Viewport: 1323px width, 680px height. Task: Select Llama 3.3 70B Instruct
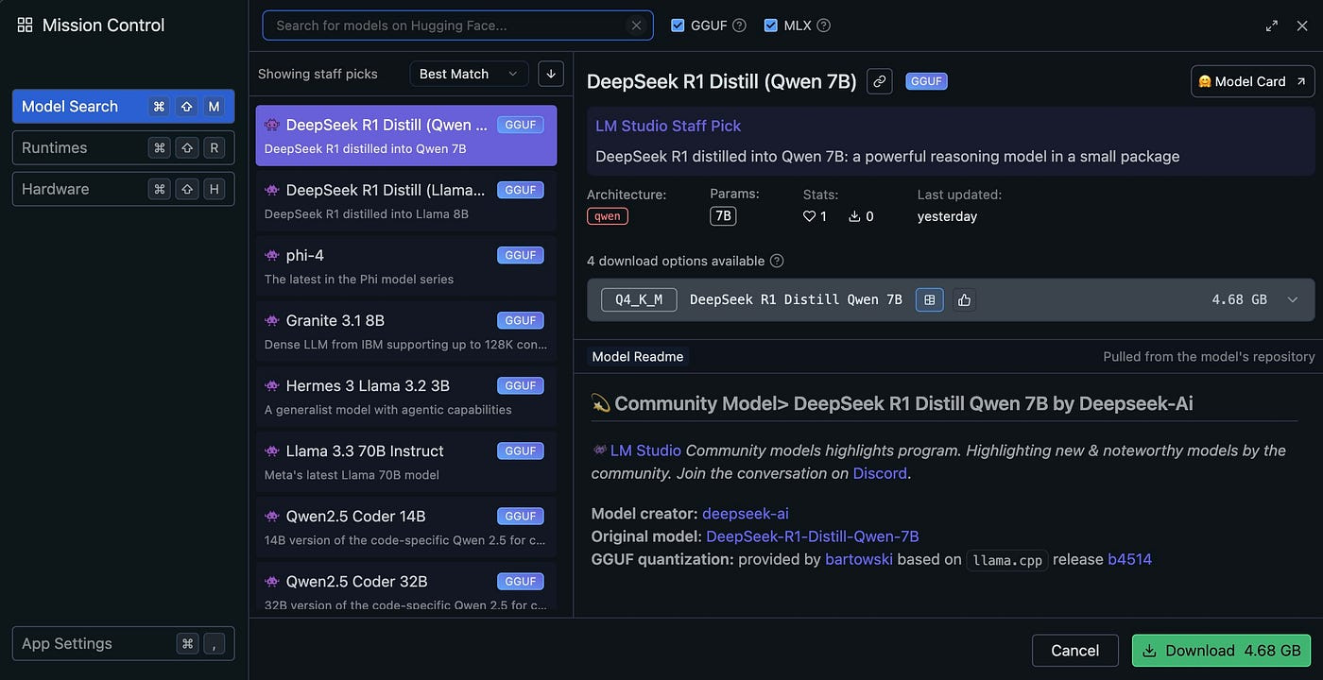[406, 461]
